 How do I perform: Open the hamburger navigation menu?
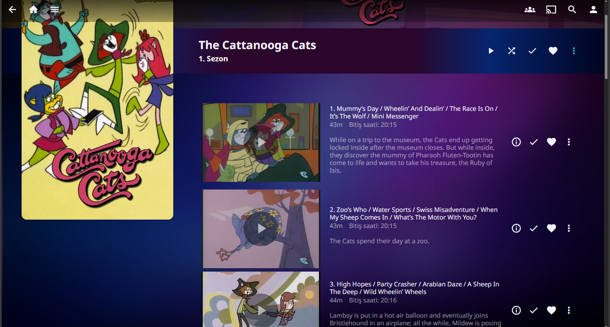pyautogui.click(x=55, y=9)
